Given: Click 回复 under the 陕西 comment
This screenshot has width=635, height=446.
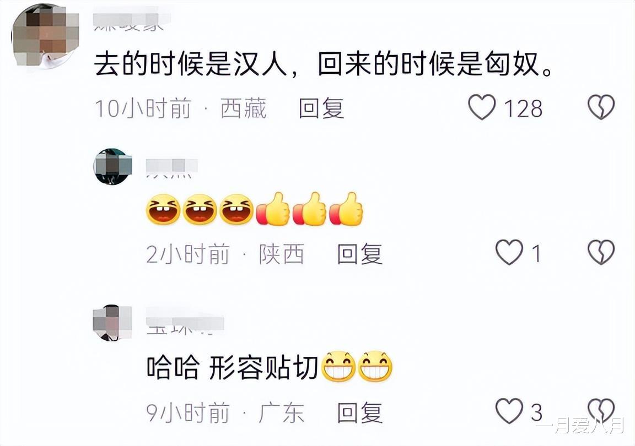Looking at the screenshot, I should click(x=360, y=254).
